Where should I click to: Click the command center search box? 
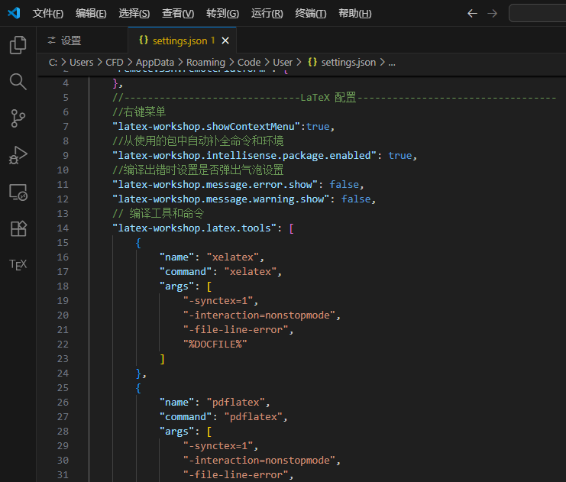coord(538,13)
